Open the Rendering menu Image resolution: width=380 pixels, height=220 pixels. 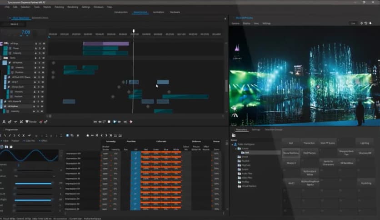pos(72,7)
